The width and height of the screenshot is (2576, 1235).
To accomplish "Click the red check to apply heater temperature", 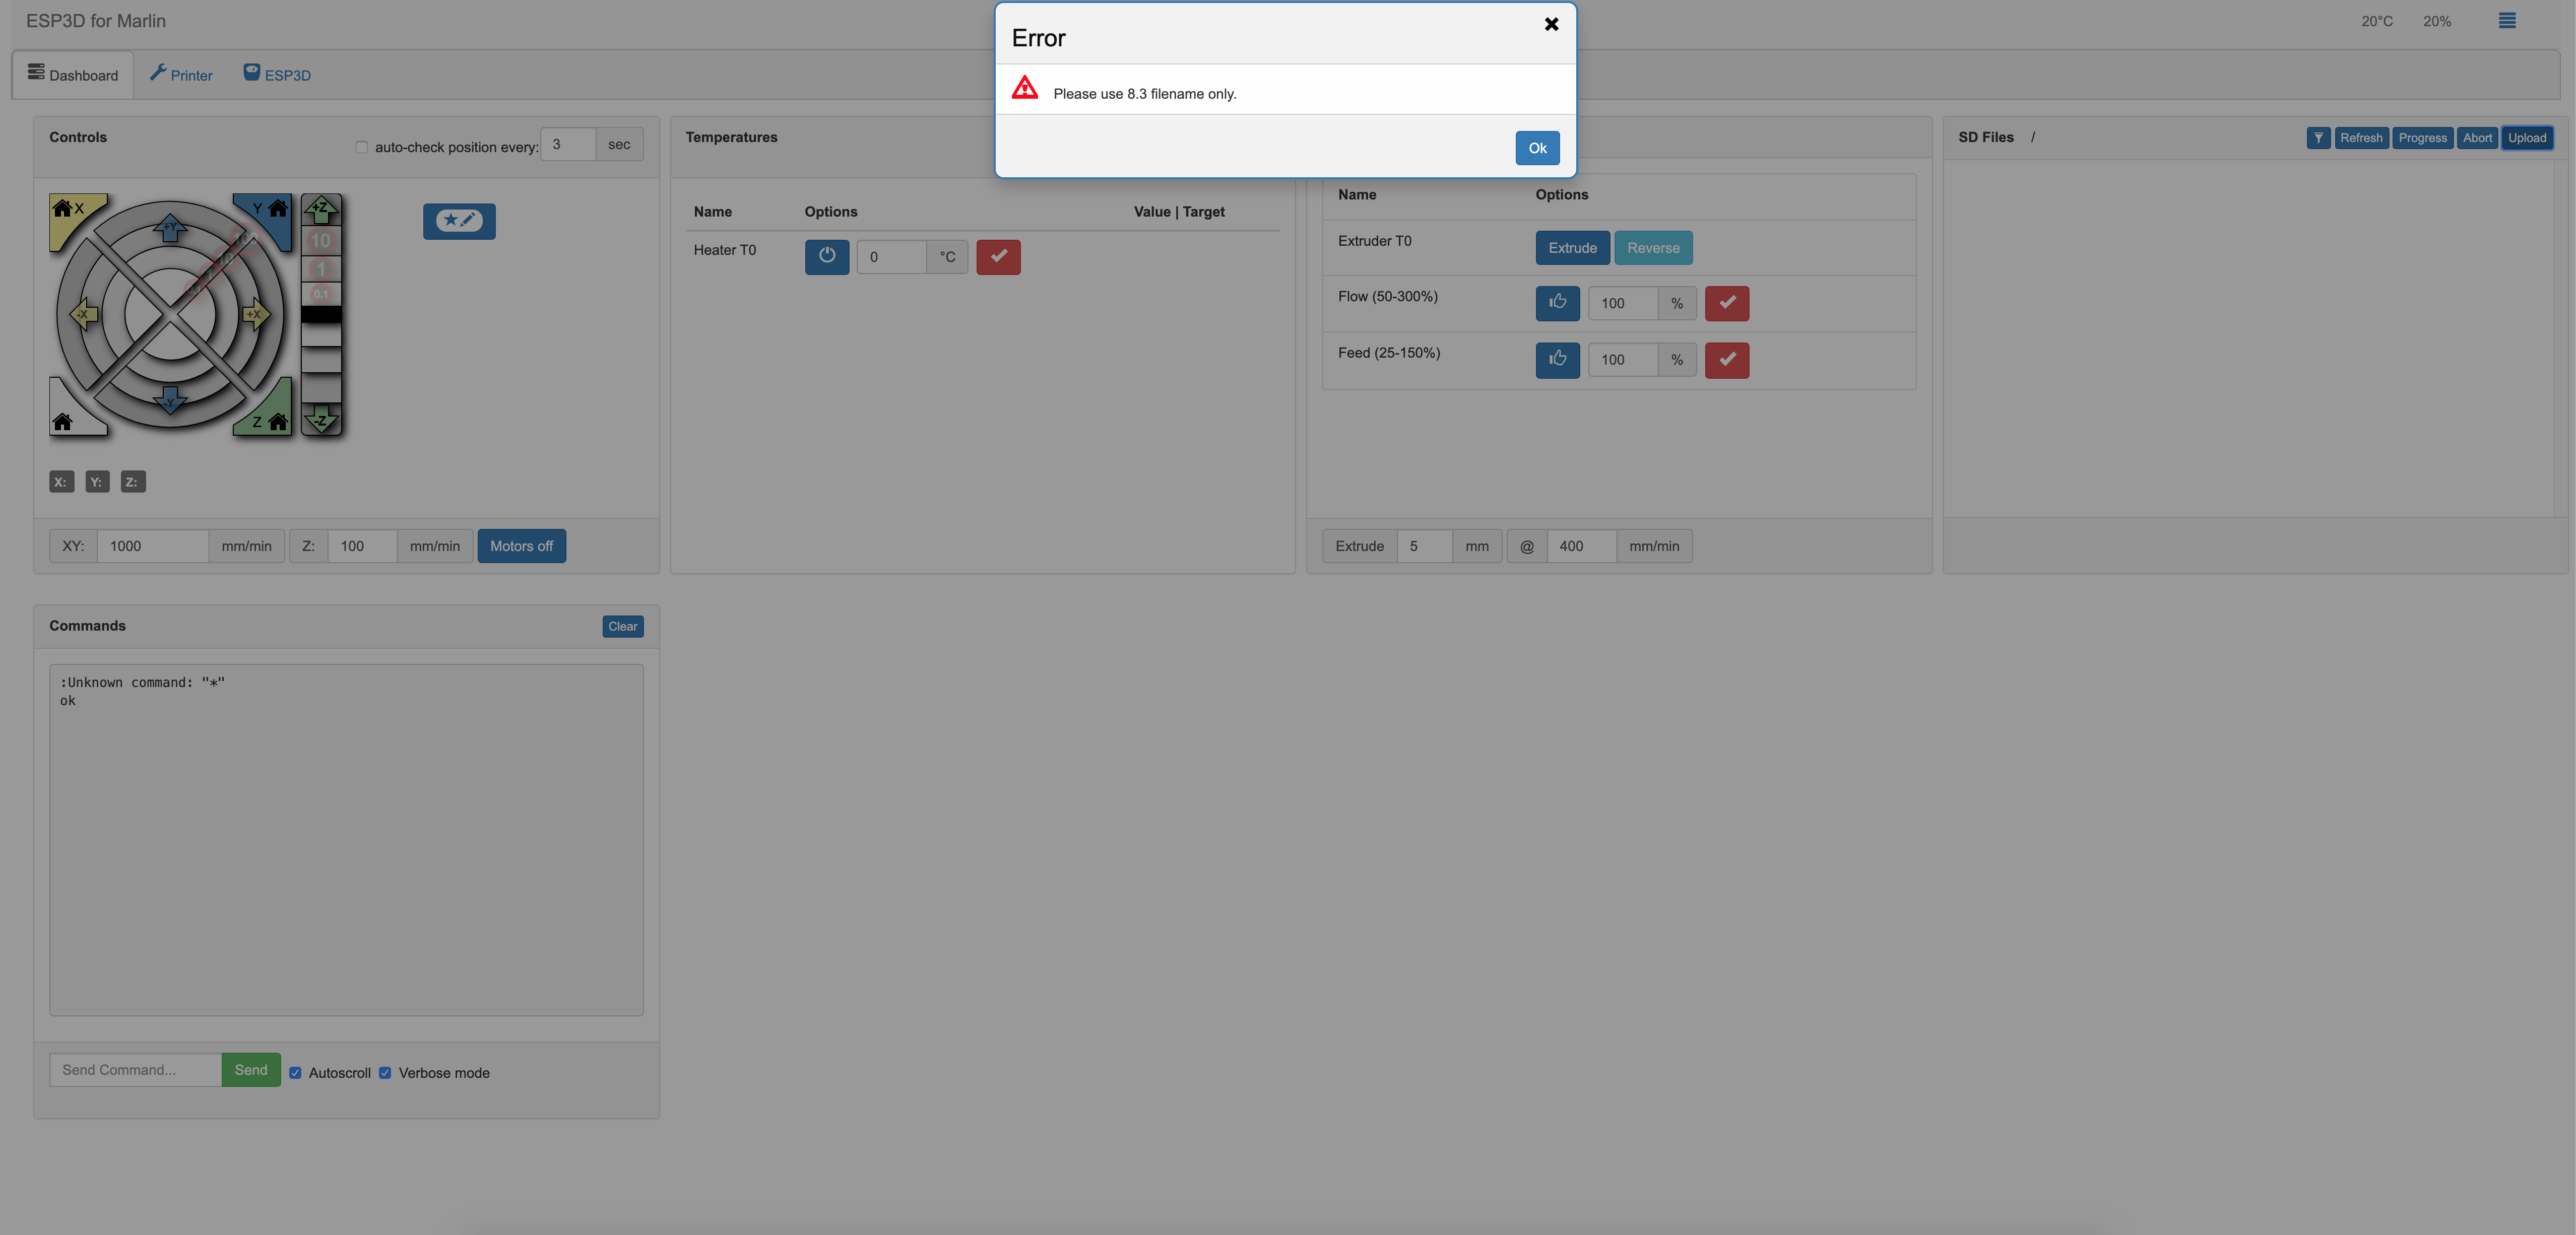I will (x=998, y=257).
